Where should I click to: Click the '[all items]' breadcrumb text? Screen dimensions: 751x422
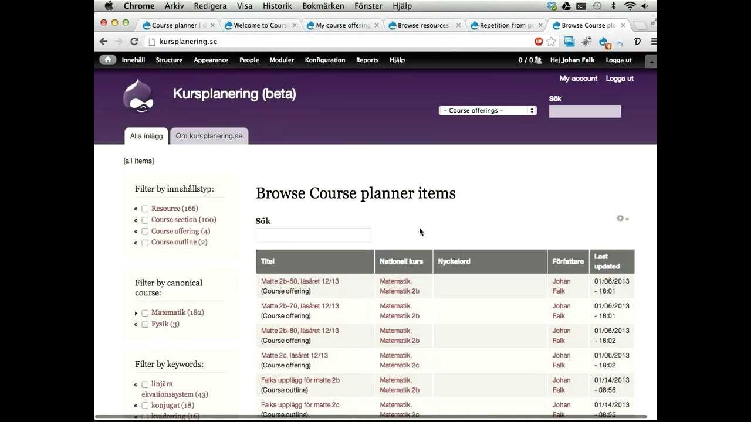coord(138,161)
